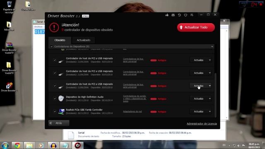This screenshot has height=149, width=265.
Task: Open the Windows Start orb
Action: pyautogui.click(x=5, y=145)
